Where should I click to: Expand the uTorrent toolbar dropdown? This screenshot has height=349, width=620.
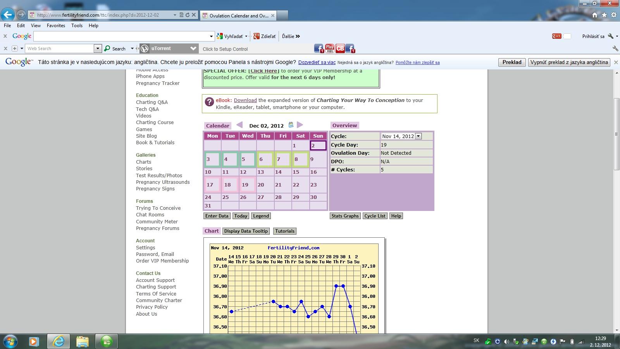pos(193,48)
